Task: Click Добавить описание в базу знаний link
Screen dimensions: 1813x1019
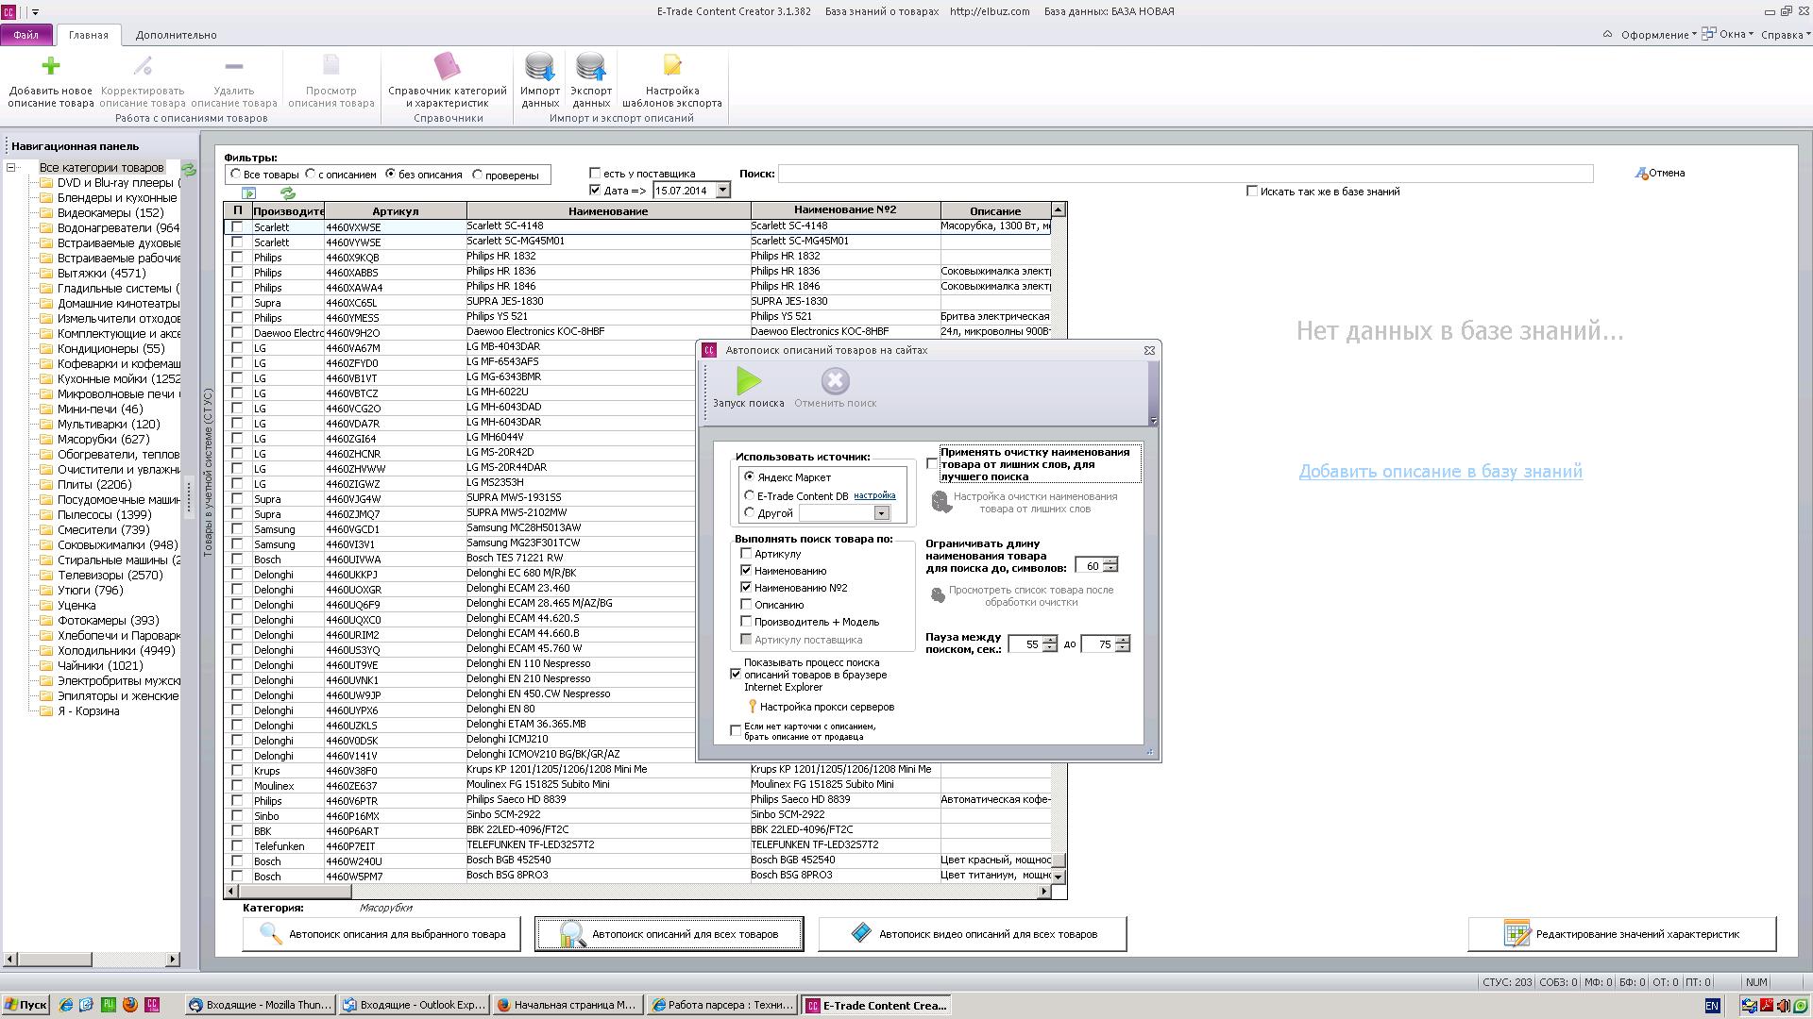Action: click(x=1440, y=472)
